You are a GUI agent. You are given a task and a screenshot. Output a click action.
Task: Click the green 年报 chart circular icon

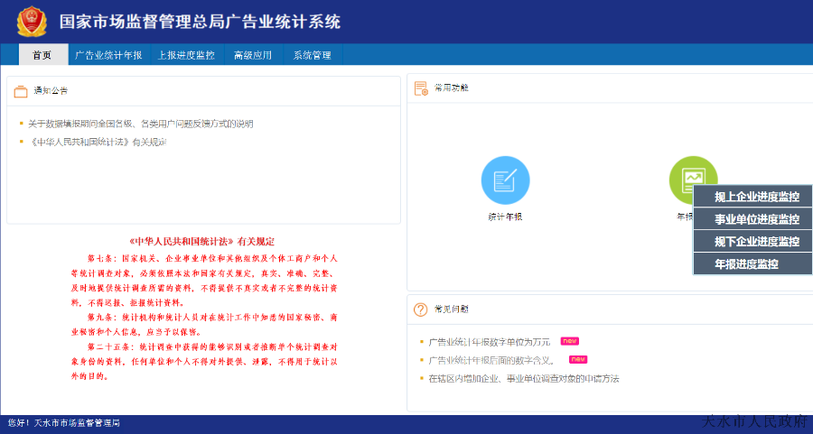click(692, 180)
